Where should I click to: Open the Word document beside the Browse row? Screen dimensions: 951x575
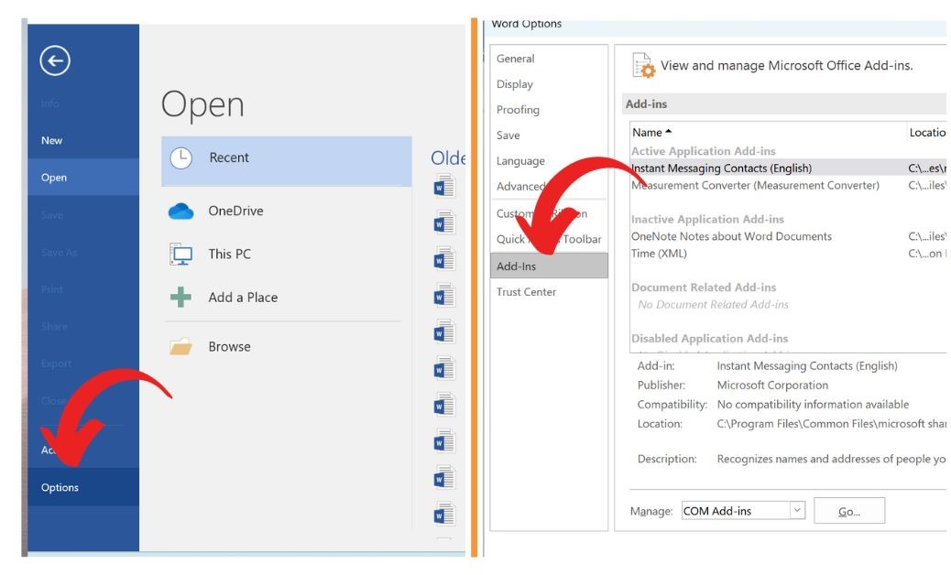tap(444, 332)
